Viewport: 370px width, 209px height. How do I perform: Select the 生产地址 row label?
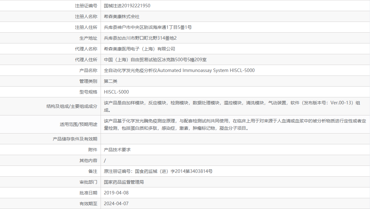click(x=89, y=38)
